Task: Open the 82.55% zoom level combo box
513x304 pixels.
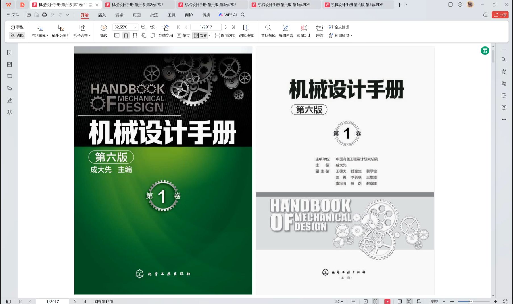Action: [126, 27]
